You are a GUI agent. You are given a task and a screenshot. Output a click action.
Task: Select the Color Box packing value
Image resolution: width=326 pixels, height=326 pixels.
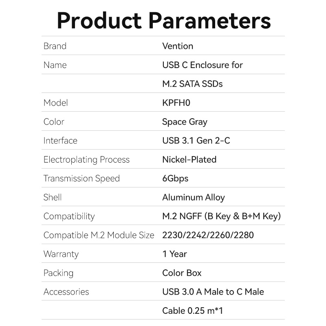182,273
